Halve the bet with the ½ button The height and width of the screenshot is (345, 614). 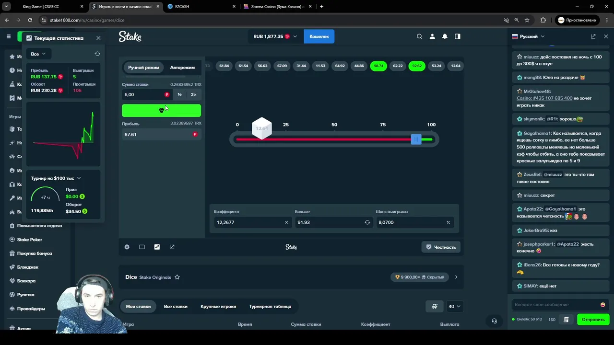point(179,94)
